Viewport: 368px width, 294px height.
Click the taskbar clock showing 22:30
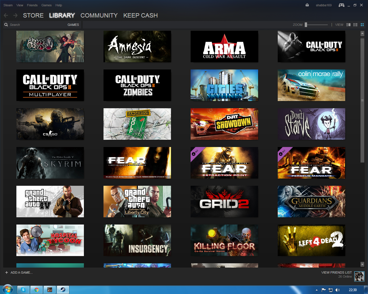[x=353, y=290]
